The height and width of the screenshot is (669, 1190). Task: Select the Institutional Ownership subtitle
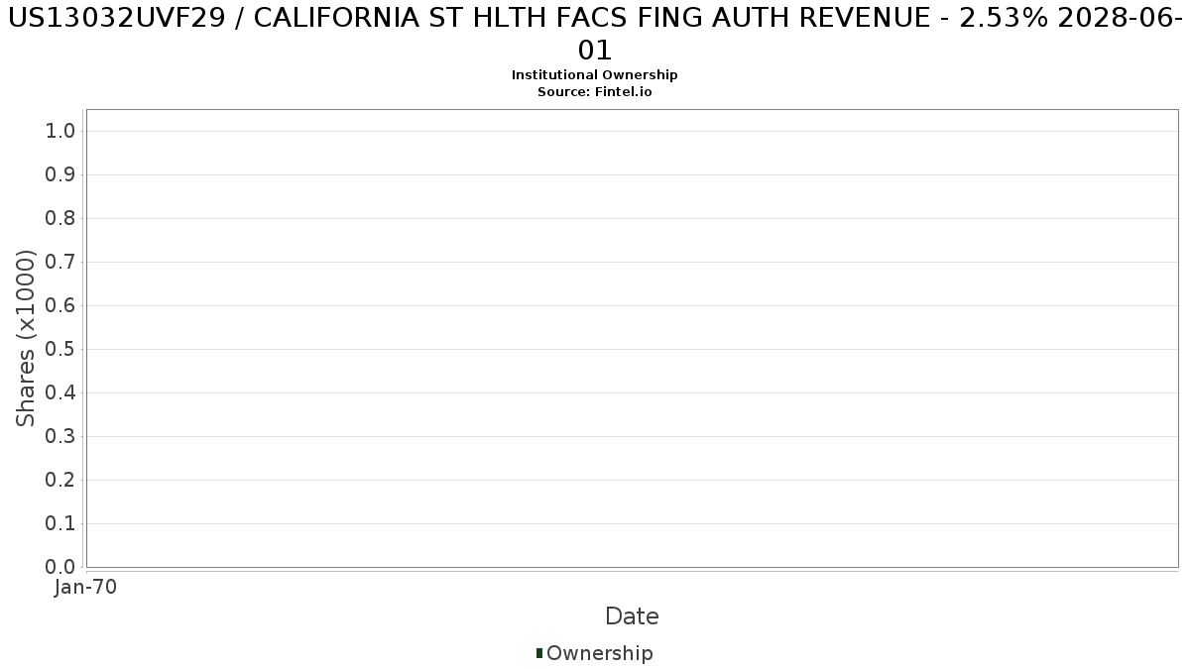595,75
